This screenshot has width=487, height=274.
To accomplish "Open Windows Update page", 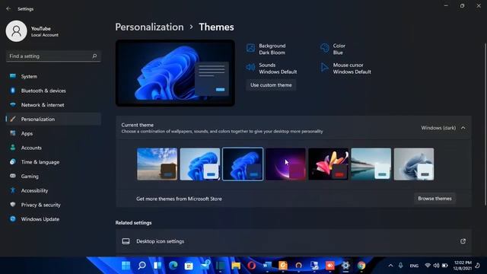I will 53,219.
